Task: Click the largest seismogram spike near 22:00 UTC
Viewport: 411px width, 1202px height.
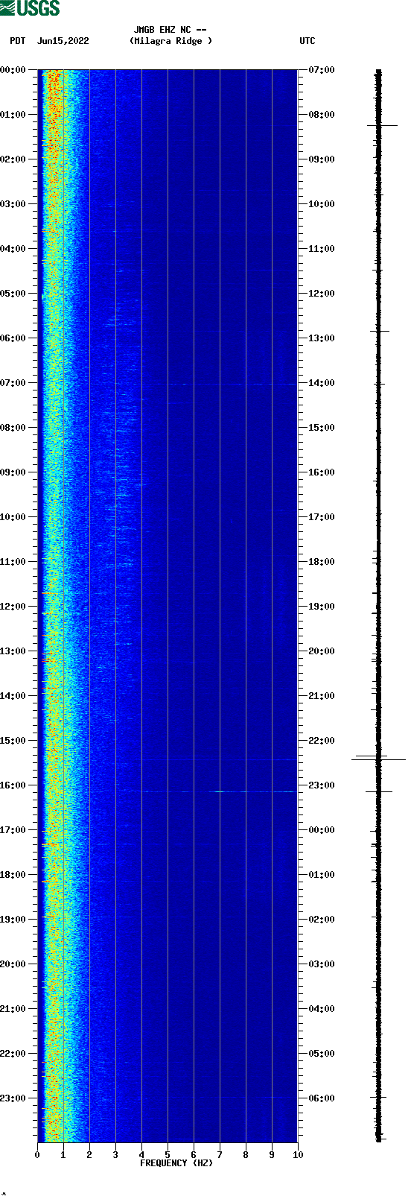Action: 378,759
